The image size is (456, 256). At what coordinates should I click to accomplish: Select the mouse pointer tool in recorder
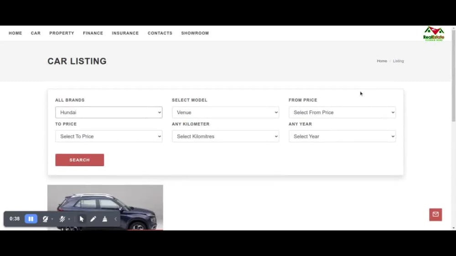82,219
